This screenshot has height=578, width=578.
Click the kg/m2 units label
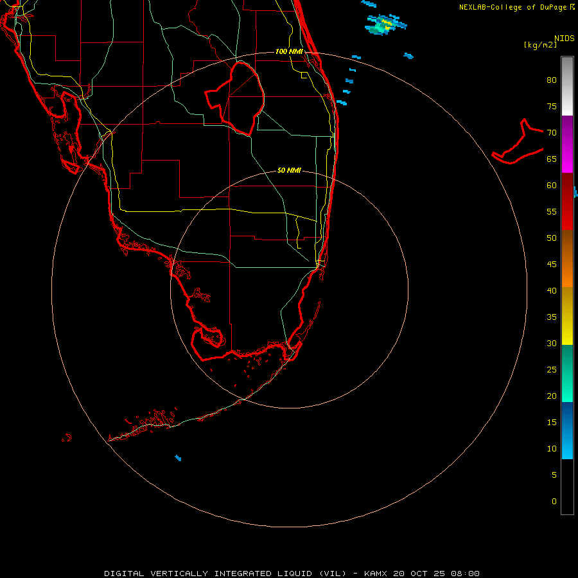coord(540,45)
